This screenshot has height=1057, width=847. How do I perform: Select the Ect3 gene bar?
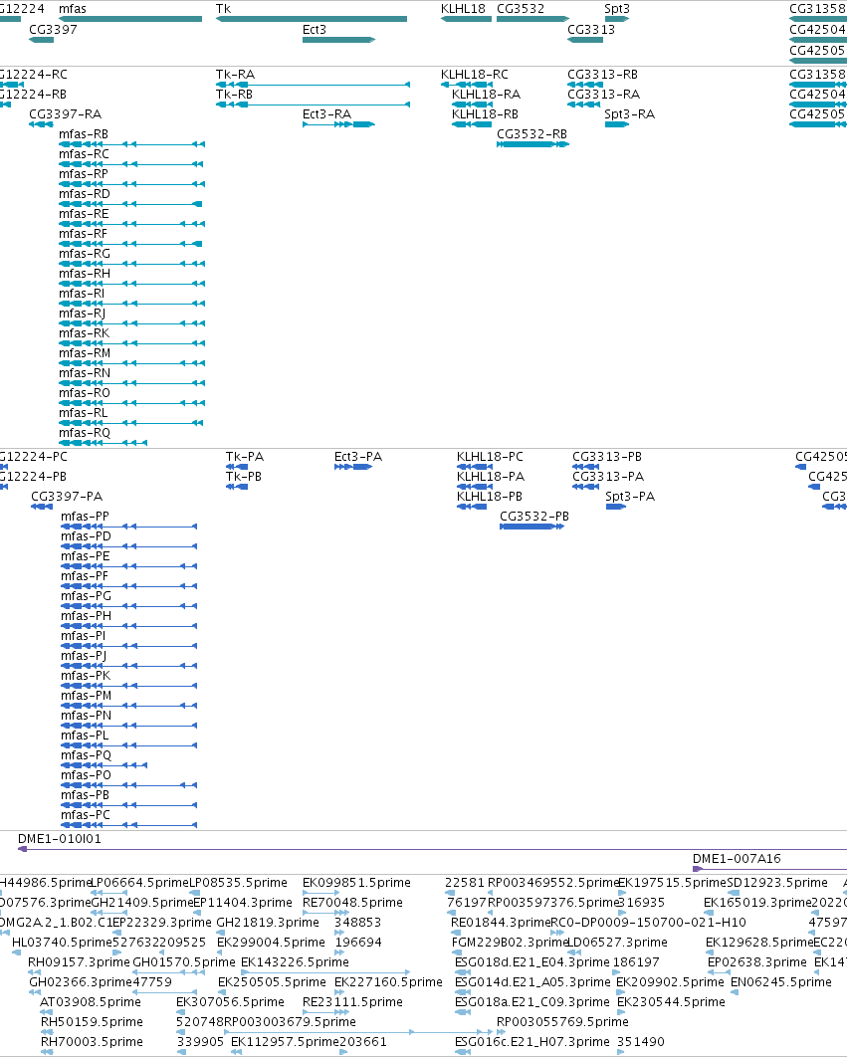pyautogui.click(x=338, y=40)
